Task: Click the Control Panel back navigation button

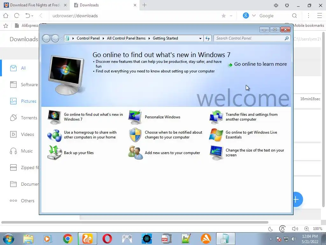Action: click(x=46, y=38)
